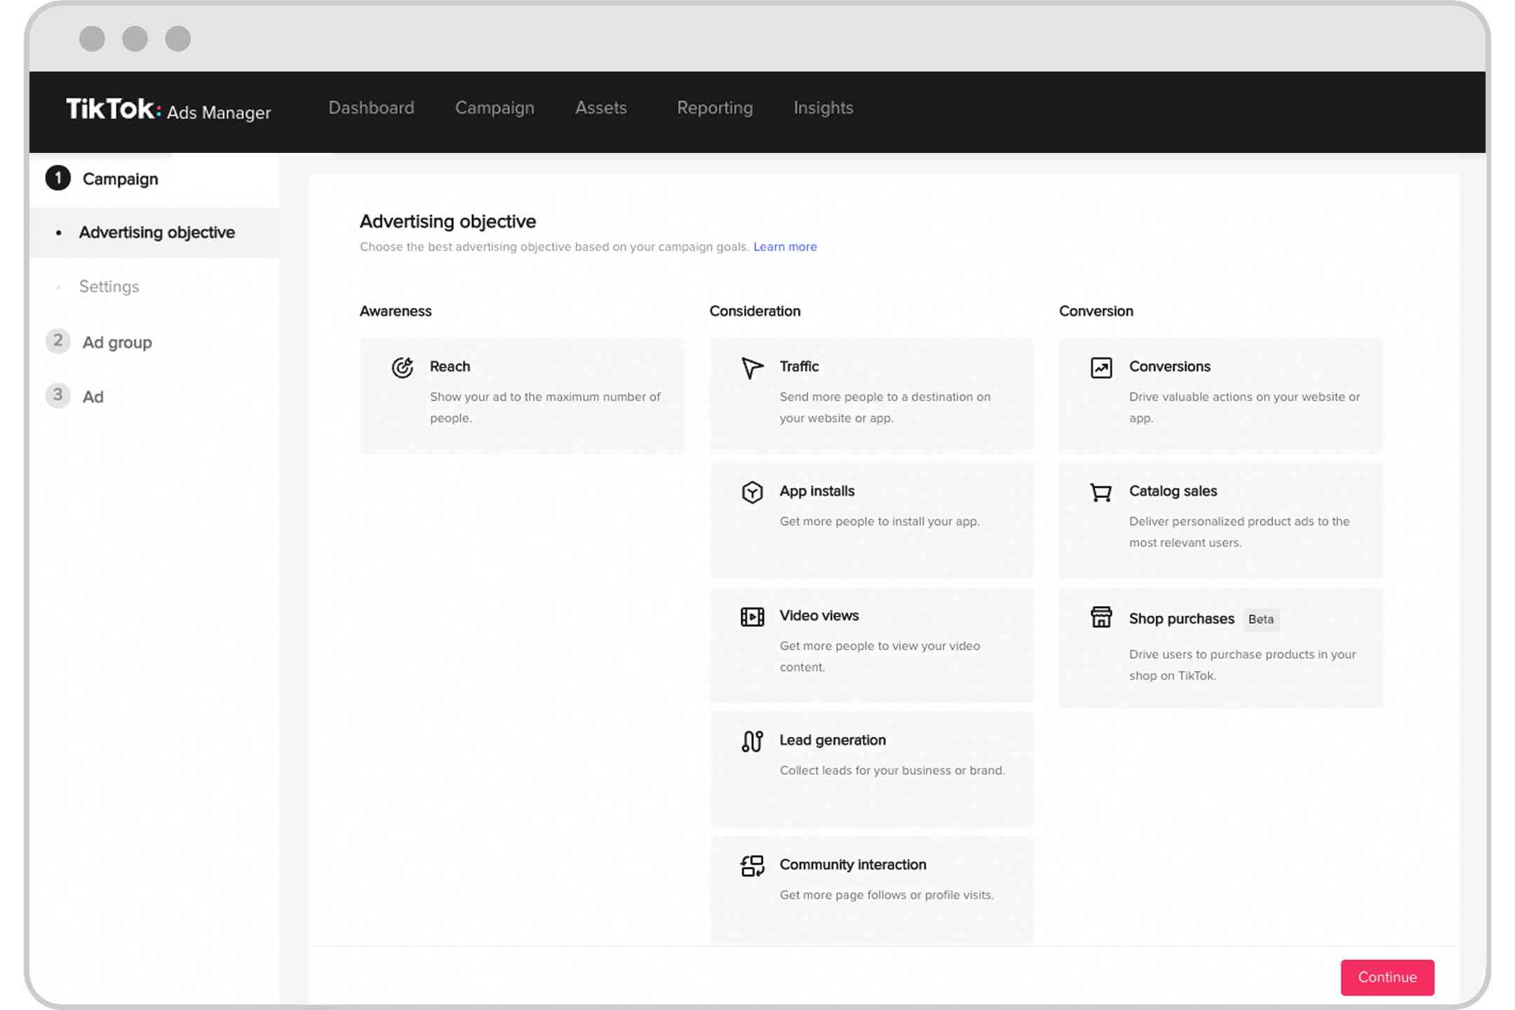Open the Reporting menu item
The image size is (1515, 1010).
pos(713,107)
